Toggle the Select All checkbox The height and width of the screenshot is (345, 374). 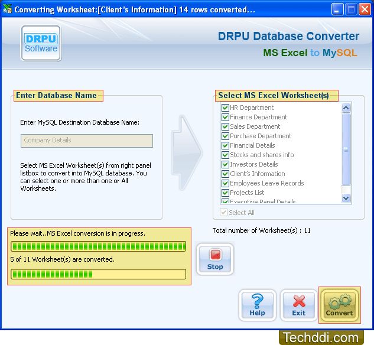tap(223, 213)
